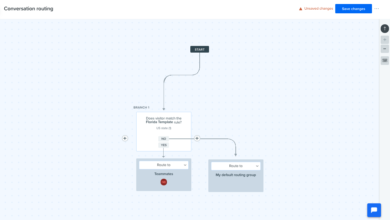The height and width of the screenshot is (220, 390).
Task: Click the plus icon on the NO connector
Action: [x=197, y=138]
